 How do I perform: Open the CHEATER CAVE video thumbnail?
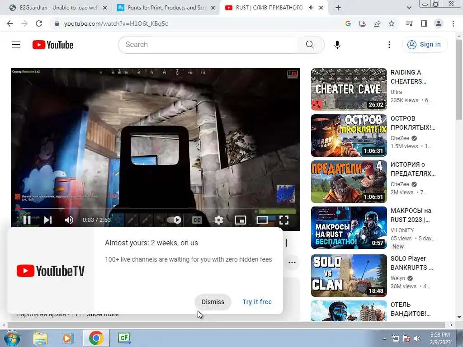coord(349,89)
